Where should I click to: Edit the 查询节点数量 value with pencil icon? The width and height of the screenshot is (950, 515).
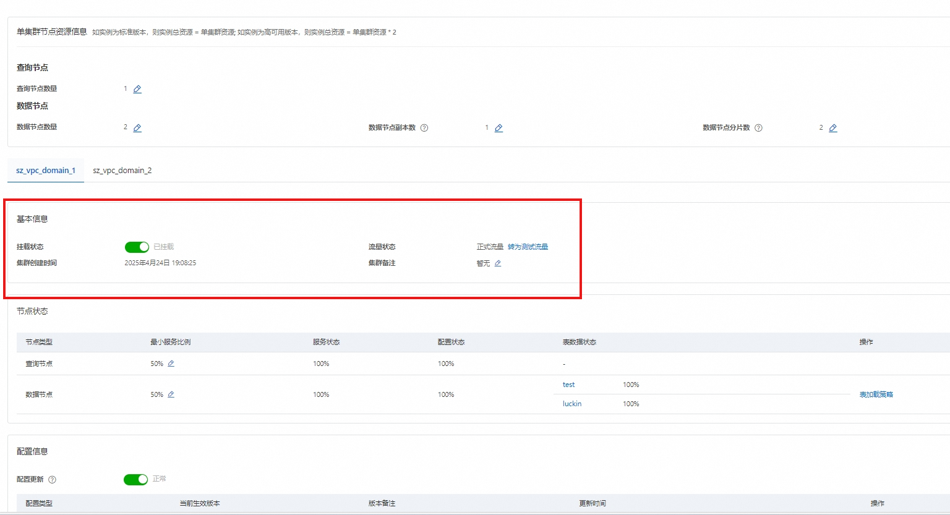pos(137,89)
